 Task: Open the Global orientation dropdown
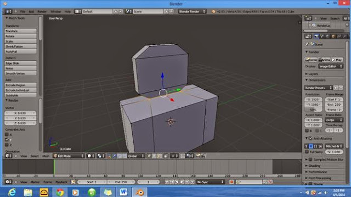136,156
